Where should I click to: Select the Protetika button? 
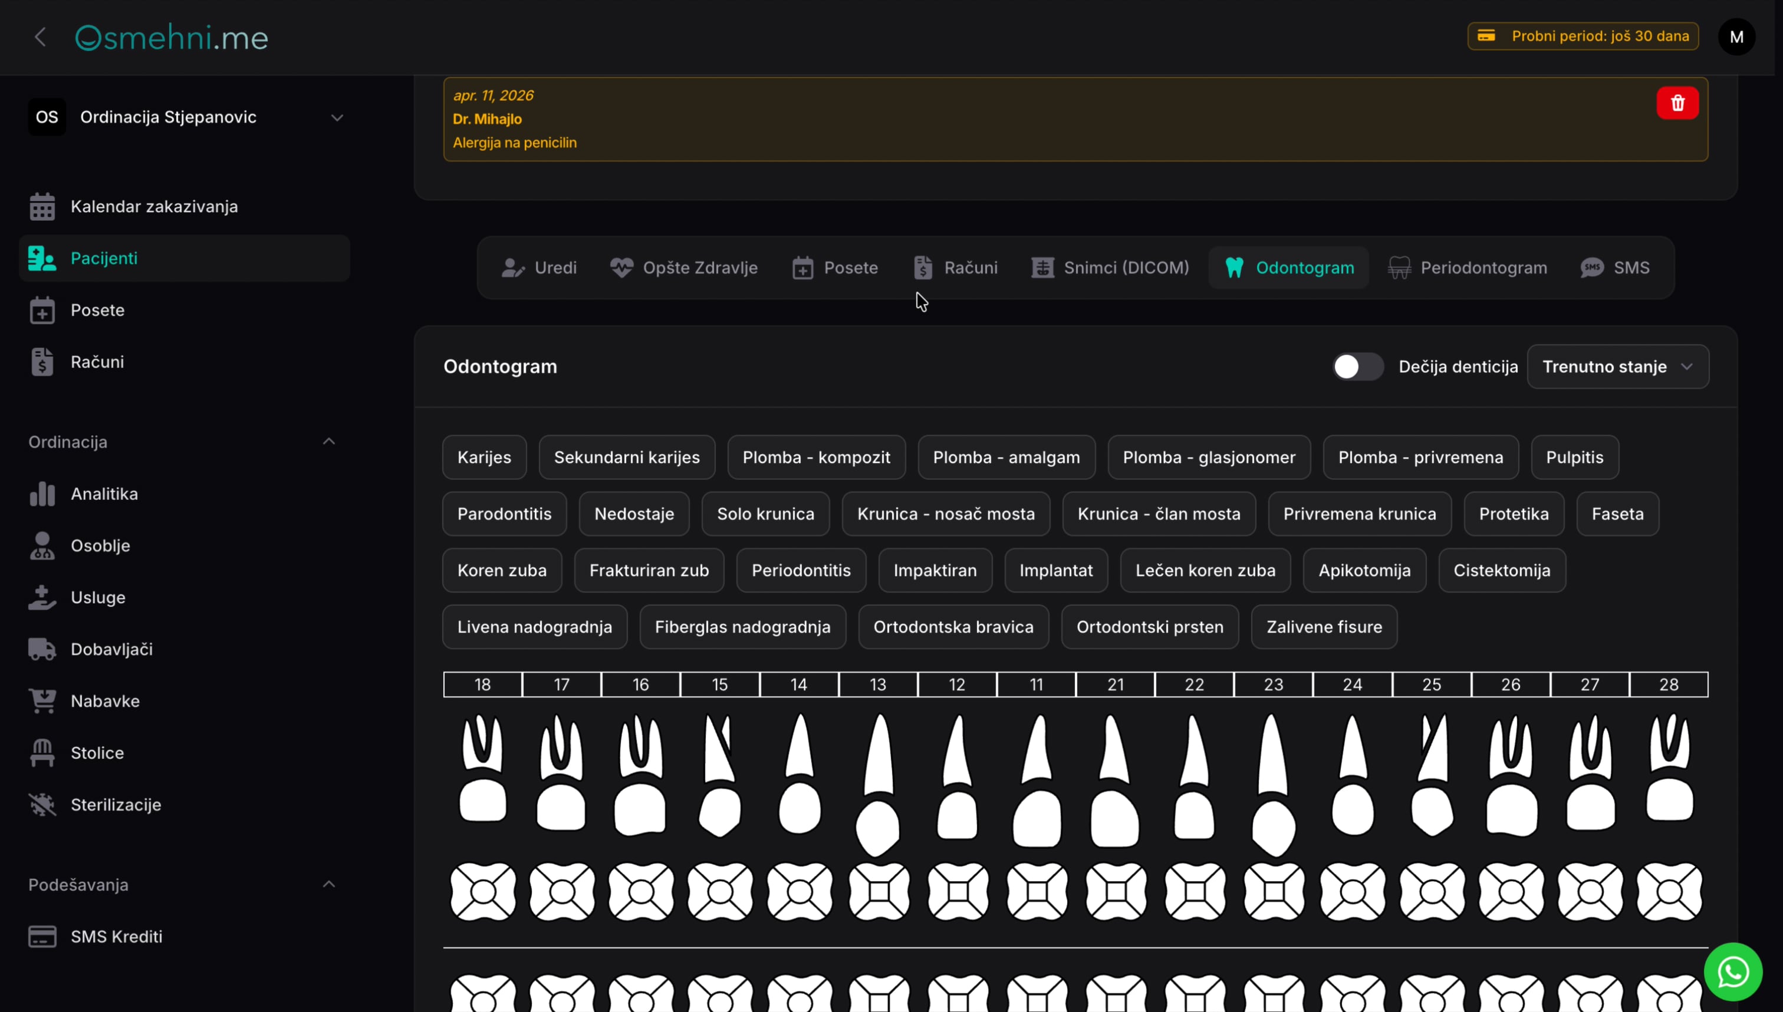[1514, 514]
